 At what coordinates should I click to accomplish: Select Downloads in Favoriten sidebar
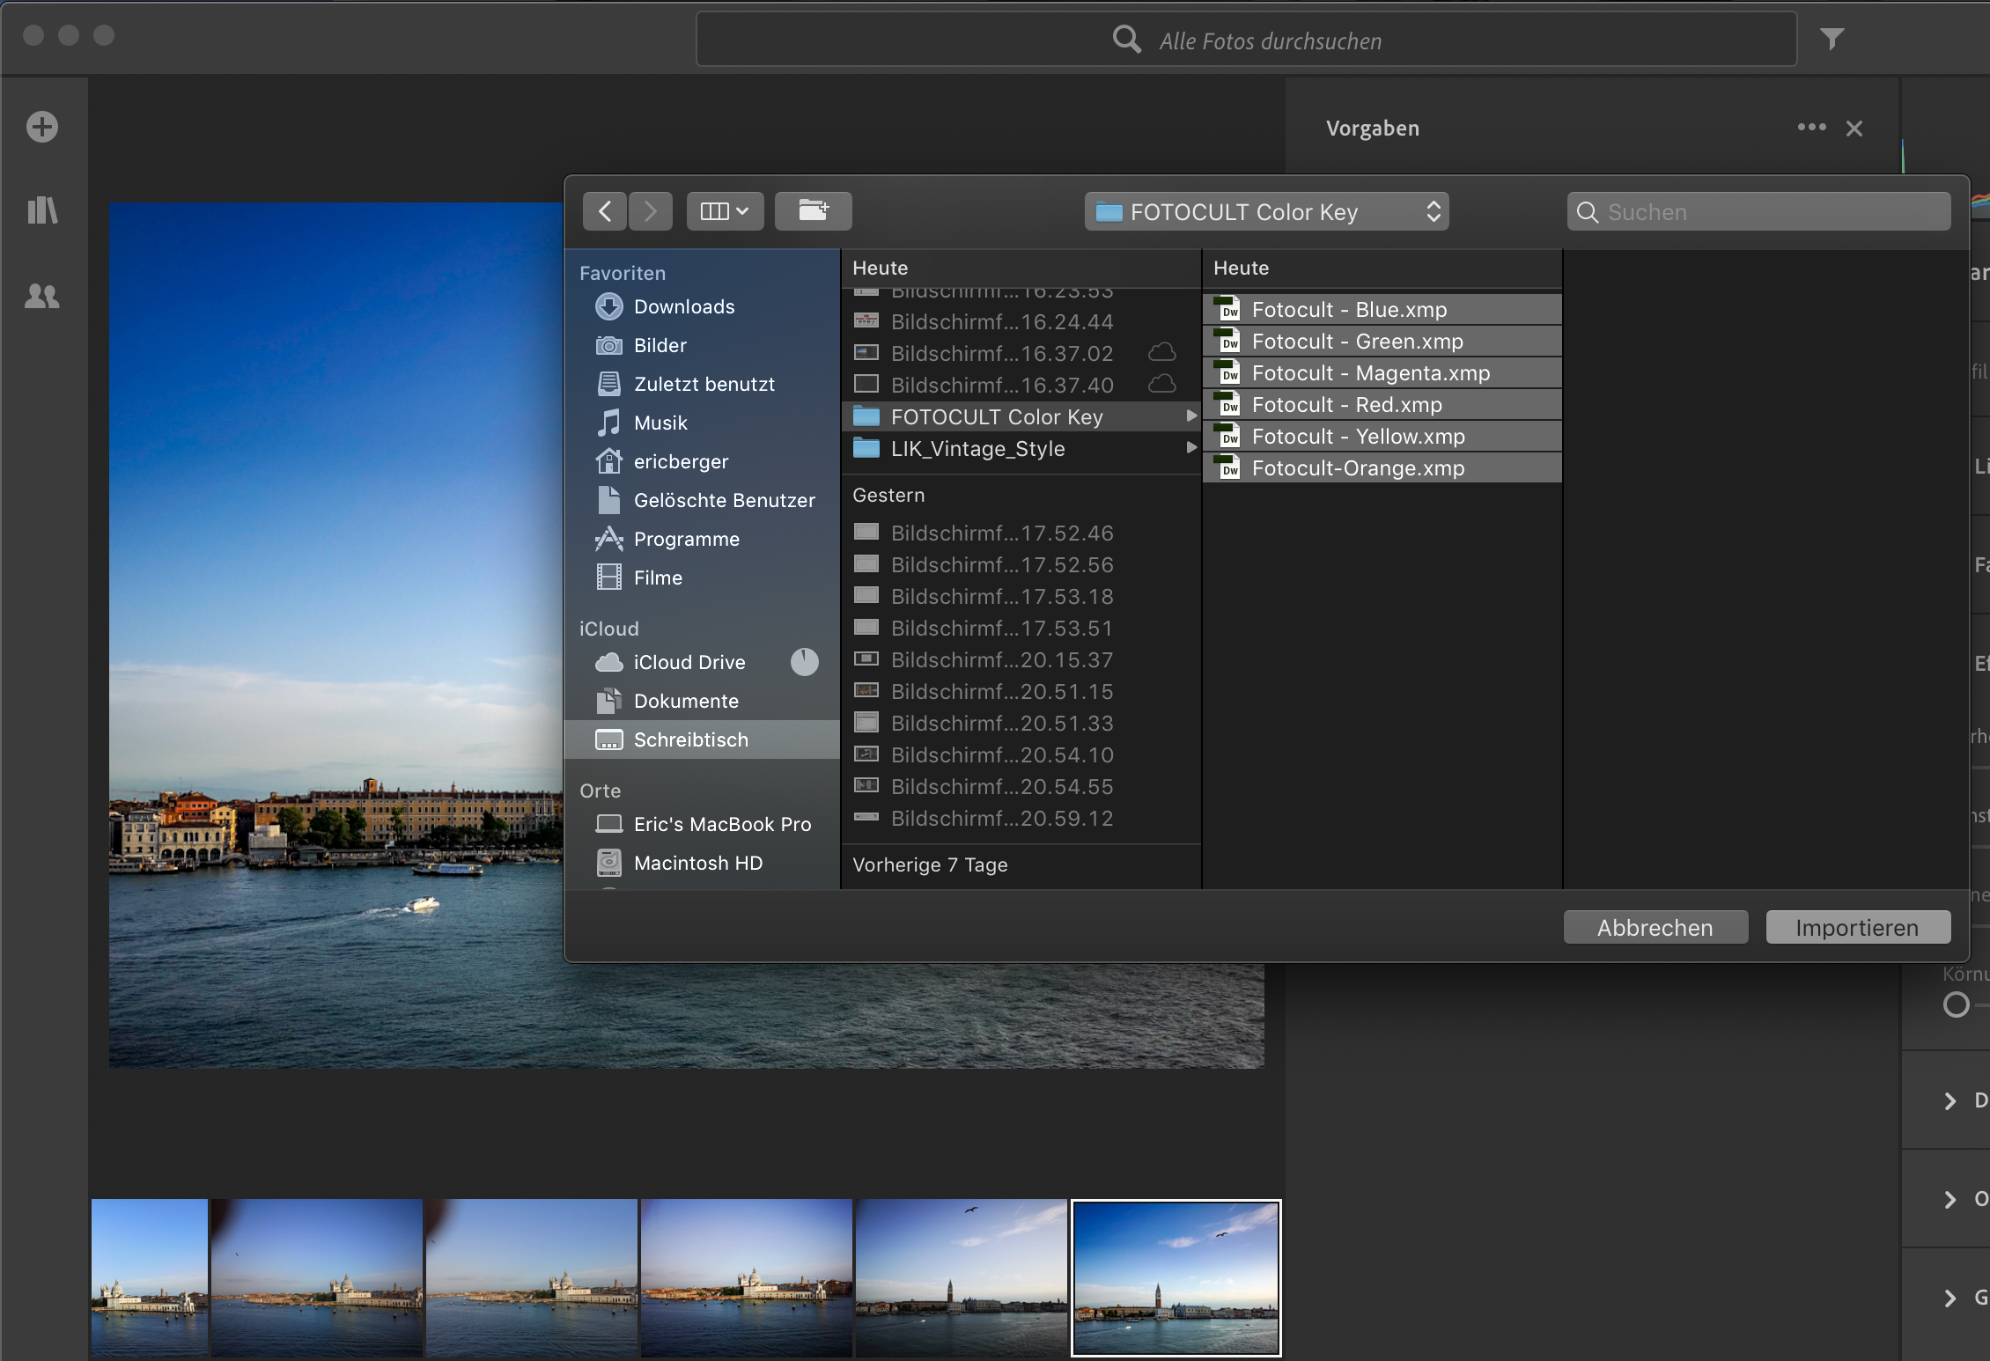[684, 307]
